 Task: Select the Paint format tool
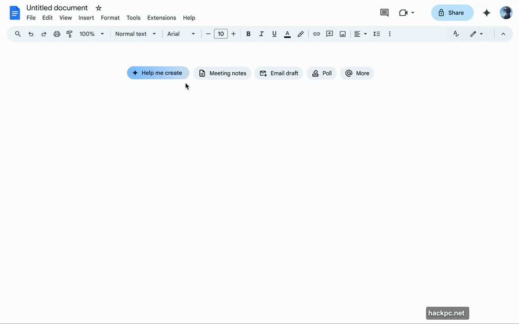point(70,34)
